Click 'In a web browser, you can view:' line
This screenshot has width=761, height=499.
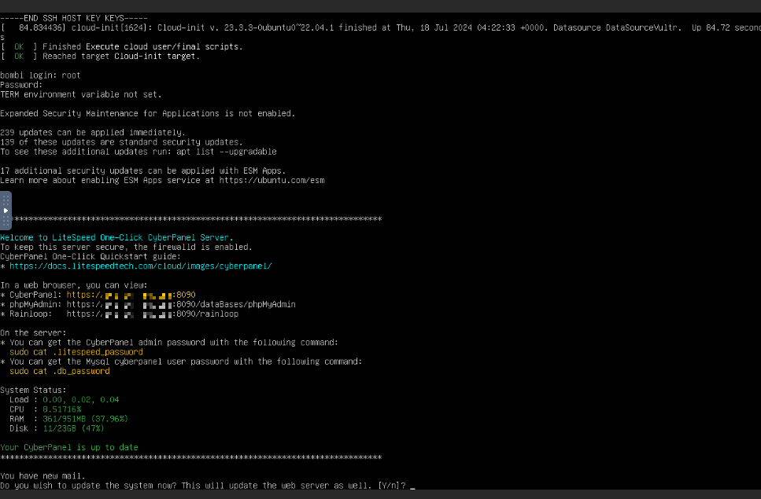(74, 285)
